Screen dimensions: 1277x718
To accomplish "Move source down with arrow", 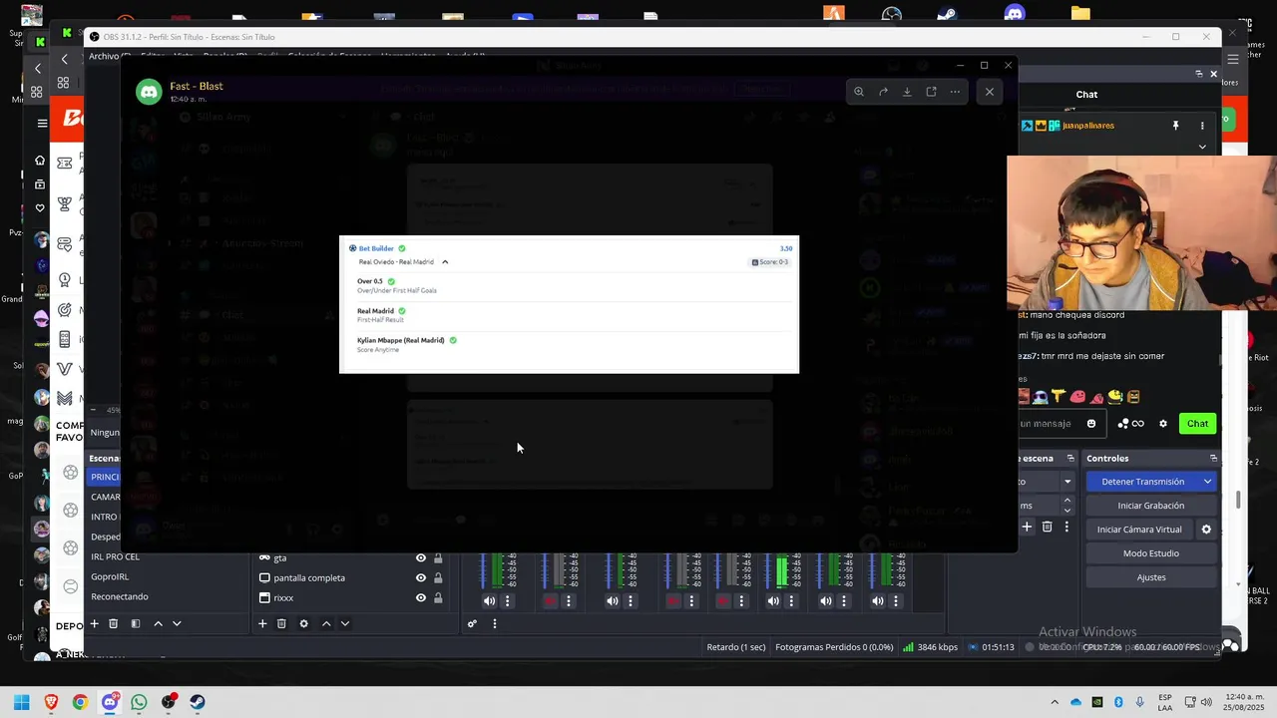I will tap(345, 624).
